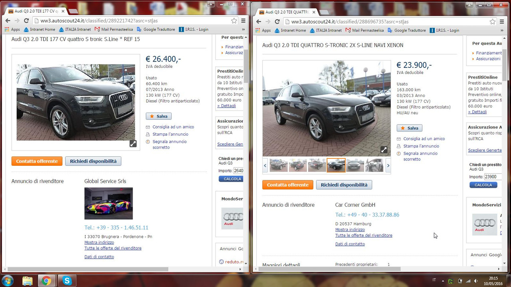Viewport: 511px width, 287px height.
Task: Show next thumbnails in right gallery
Action: (388, 165)
